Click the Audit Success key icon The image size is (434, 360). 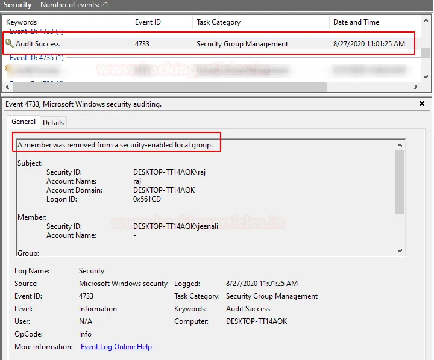[10, 44]
